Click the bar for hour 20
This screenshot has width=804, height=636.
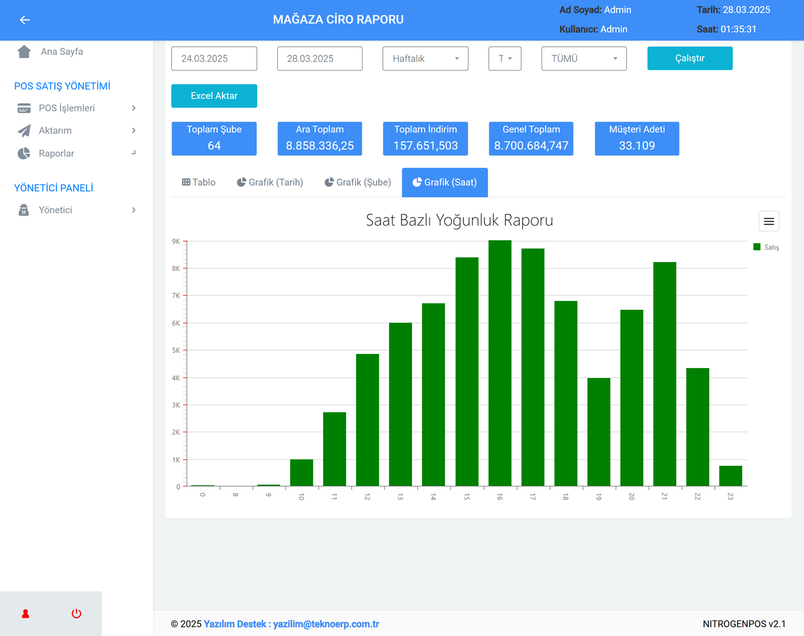coord(632,398)
